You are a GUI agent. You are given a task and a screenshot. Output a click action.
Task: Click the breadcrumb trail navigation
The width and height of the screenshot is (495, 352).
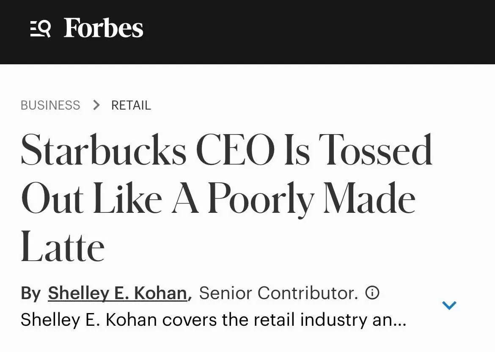click(x=86, y=105)
